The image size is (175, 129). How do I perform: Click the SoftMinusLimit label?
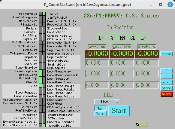24,42
